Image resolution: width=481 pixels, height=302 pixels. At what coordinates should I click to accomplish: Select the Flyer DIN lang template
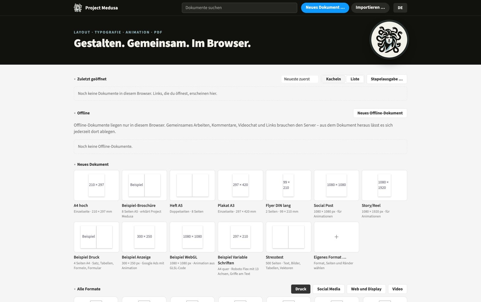pyautogui.click(x=288, y=185)
